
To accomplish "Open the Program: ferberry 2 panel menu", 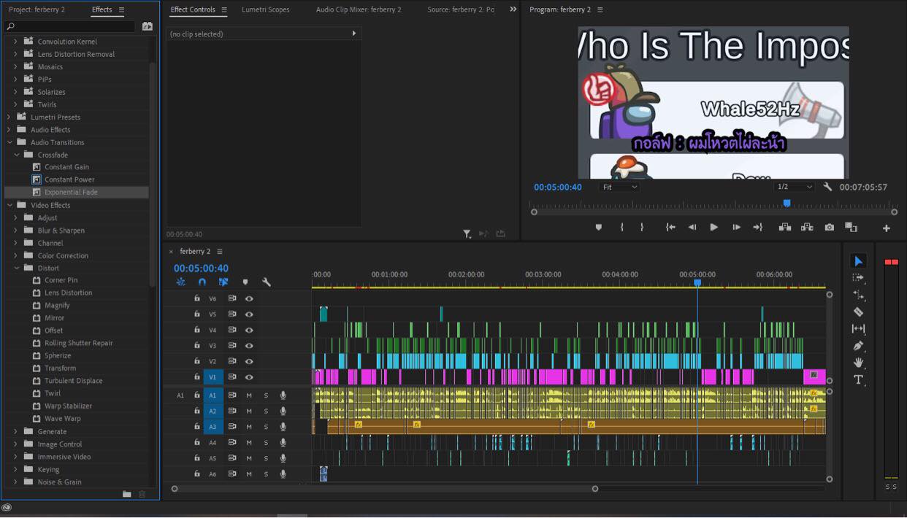I will (x=600, y=9).
